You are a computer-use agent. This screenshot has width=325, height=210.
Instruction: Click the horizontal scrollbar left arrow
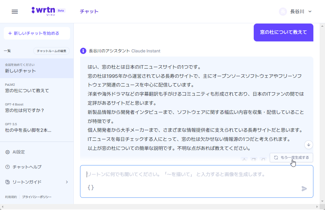pyautogui.click(x=3, y=207)
